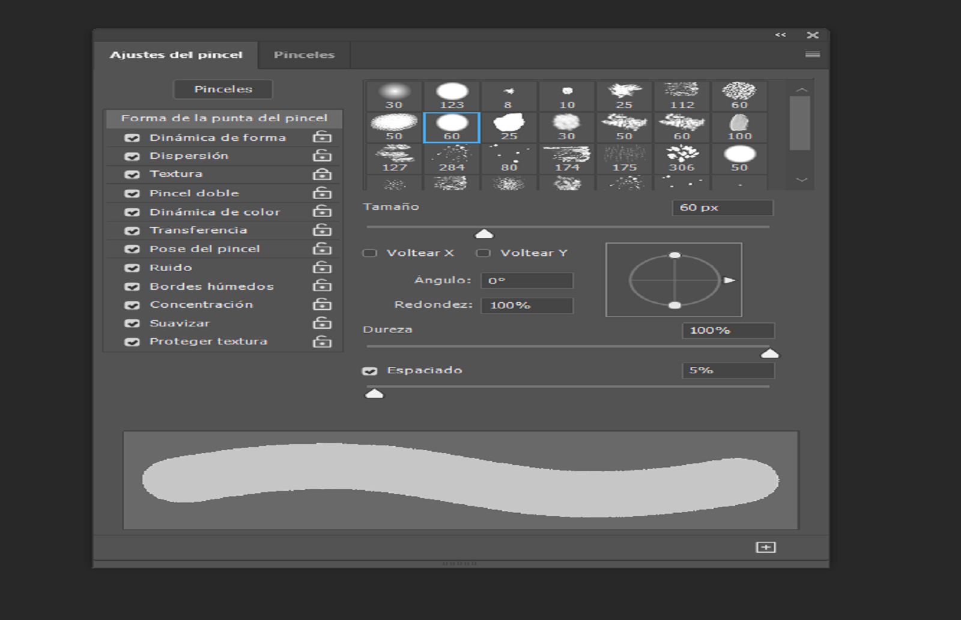Lock the Dinámica de forma settings
961x620 pixels.
click(323, 137)
